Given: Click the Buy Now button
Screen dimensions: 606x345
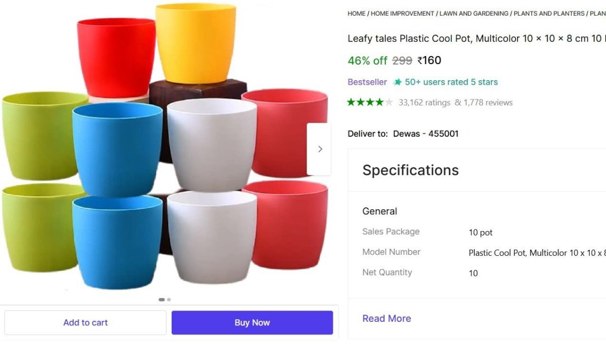Looking at the screenshot, I should pyautogui.click(x=252, y=322).
